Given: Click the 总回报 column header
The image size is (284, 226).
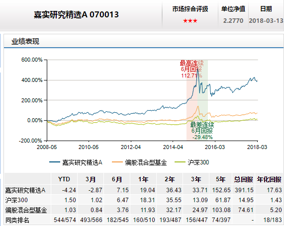Looking at the screenshot, I should [x=243, y=179].
